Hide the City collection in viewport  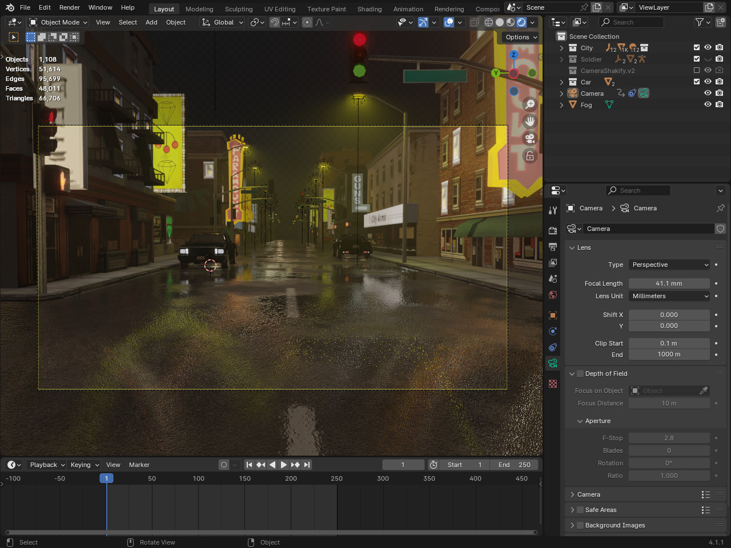tap(708, 48)
